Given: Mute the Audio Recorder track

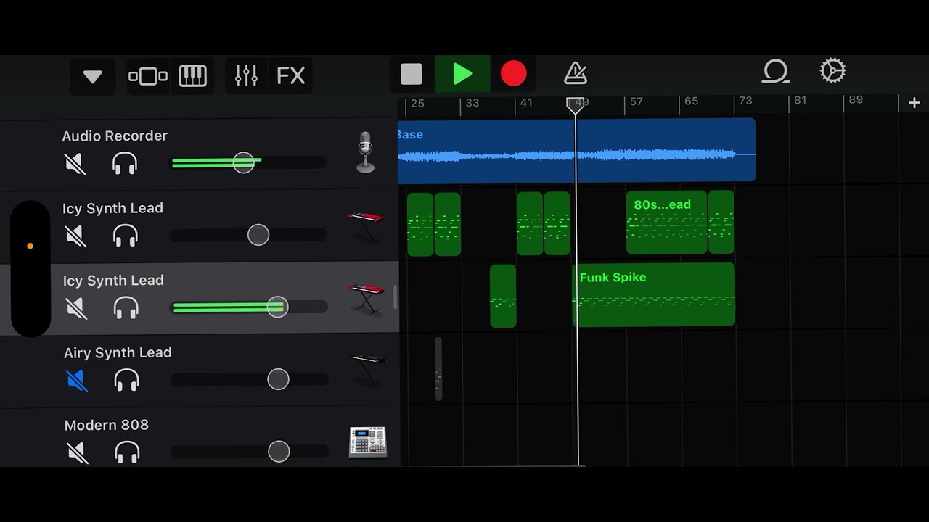Looking at the screenshot, I should pos(75,164).
